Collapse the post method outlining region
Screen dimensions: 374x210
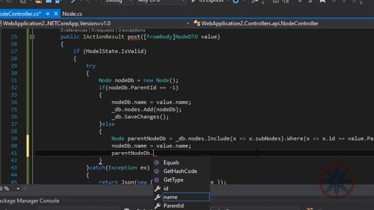pyautogui.click(x=32, y=37)
